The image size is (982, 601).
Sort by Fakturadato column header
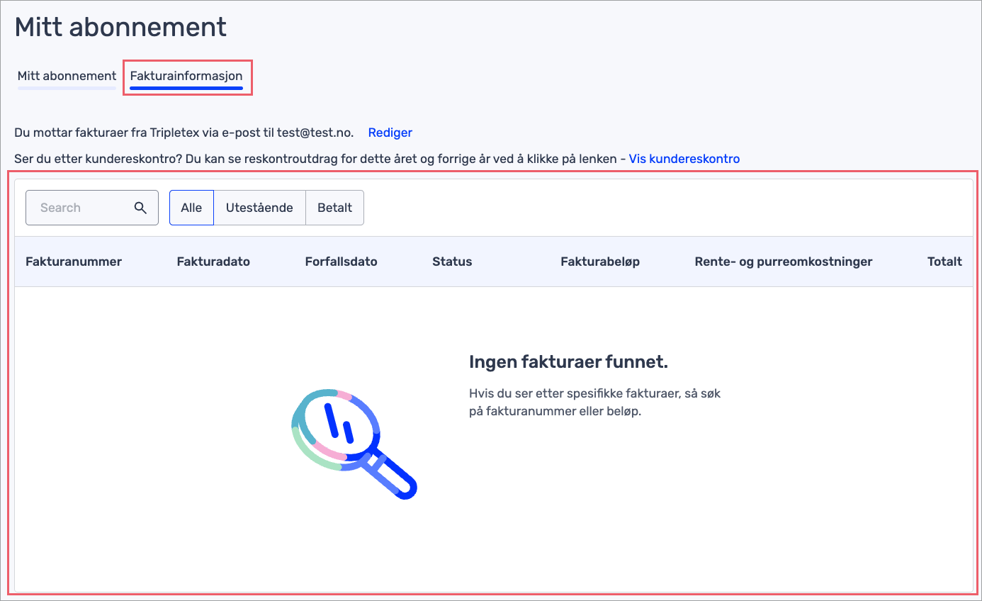[x=213, y=262]
